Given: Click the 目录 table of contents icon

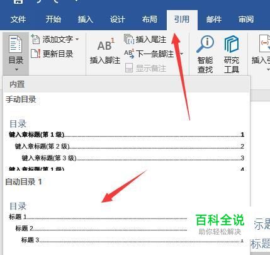Looking at the screenshot, I should pos(15,44).
